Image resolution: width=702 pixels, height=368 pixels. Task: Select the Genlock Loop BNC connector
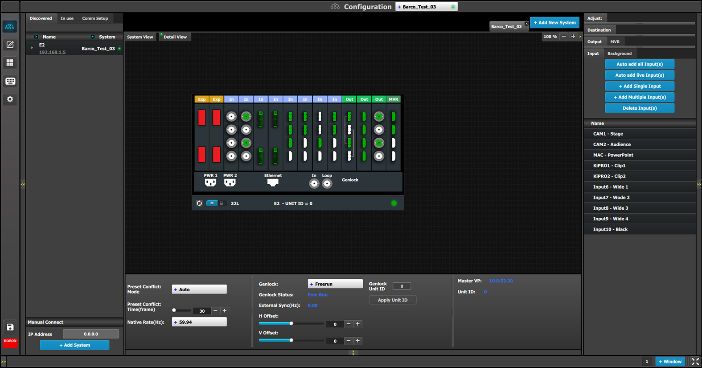[327, 183]
